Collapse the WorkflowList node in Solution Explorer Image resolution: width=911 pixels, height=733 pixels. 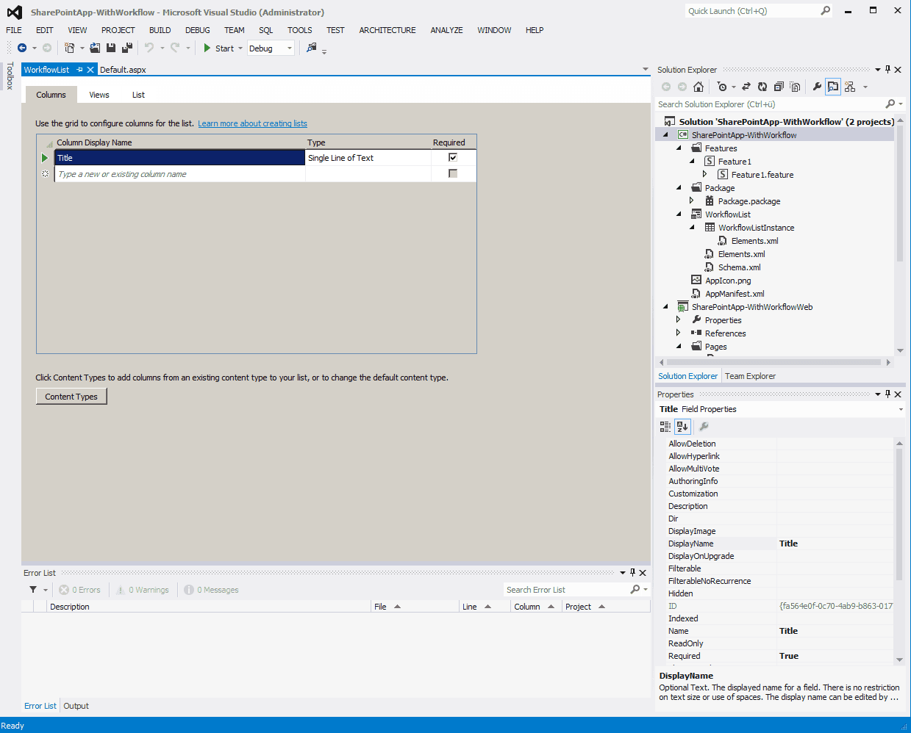[679, 214]
